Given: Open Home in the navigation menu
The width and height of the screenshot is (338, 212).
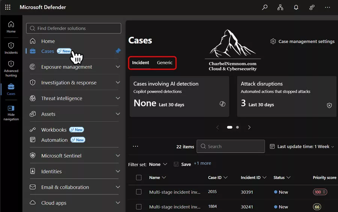Looking at the screenshot, I should [48, 41].
